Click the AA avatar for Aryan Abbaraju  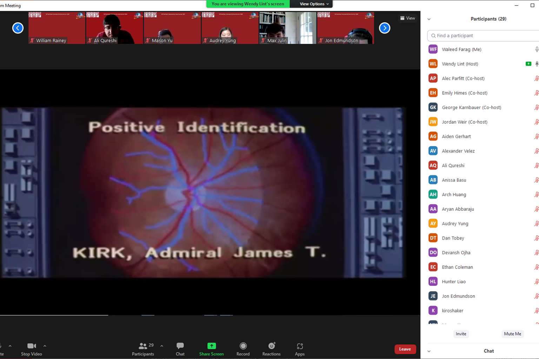click(433, 209)
